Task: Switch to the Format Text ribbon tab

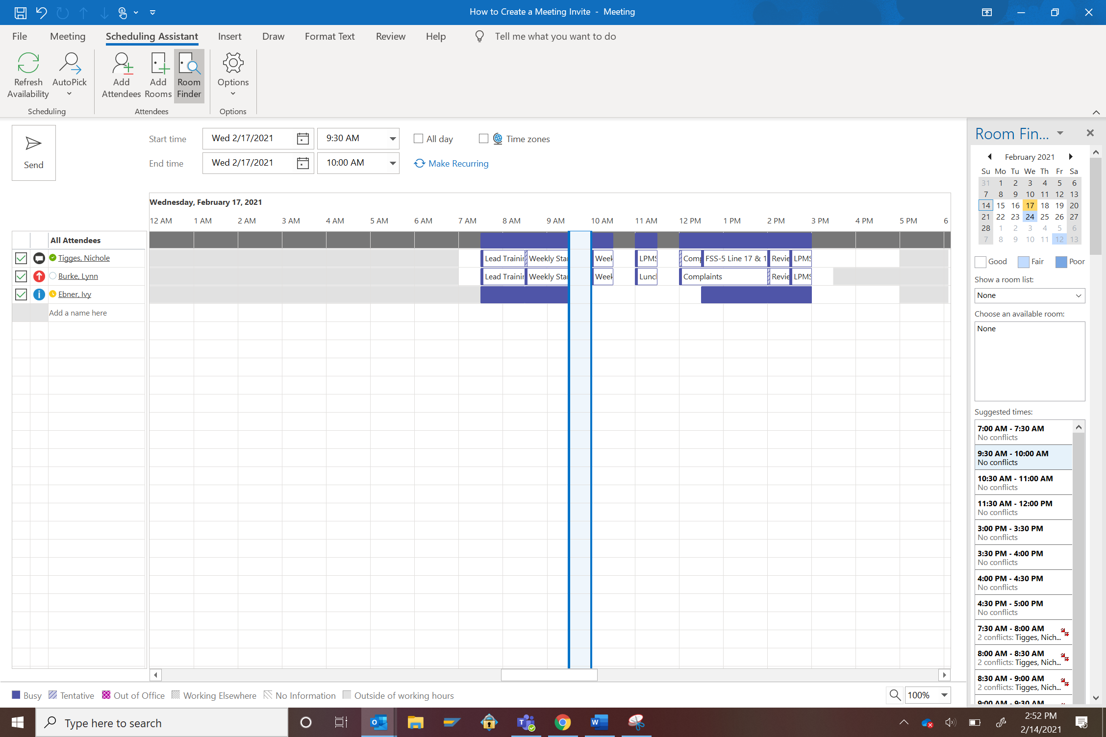Action: pyautogui.click(x=329, y=36)
